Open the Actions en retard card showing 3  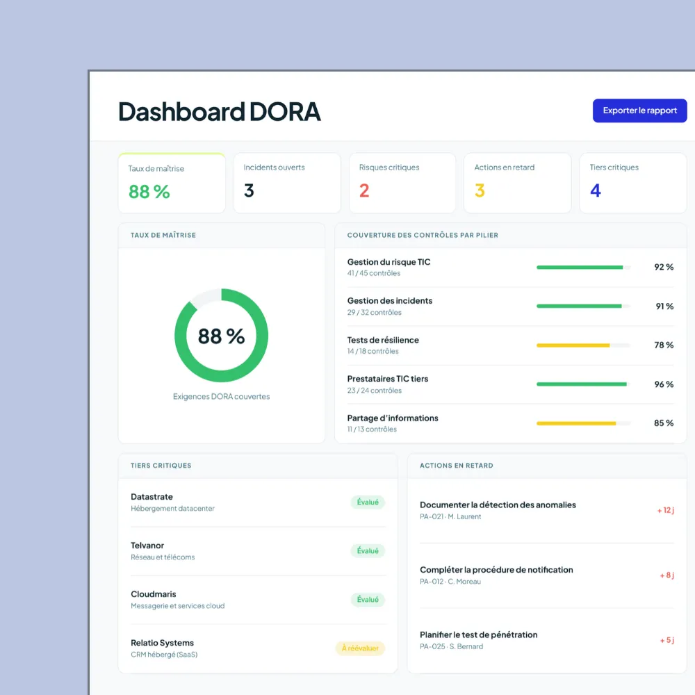click(518, 183)
